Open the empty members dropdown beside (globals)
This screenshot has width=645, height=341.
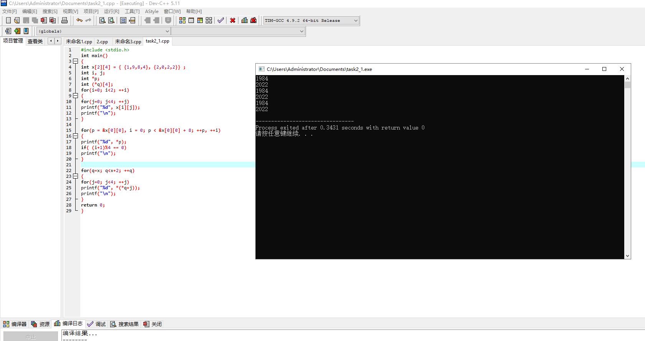click(238, 31)
